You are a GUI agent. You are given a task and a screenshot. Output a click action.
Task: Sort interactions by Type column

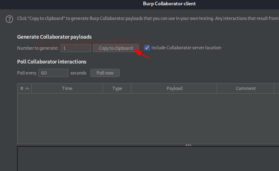(x=117, y=88)
